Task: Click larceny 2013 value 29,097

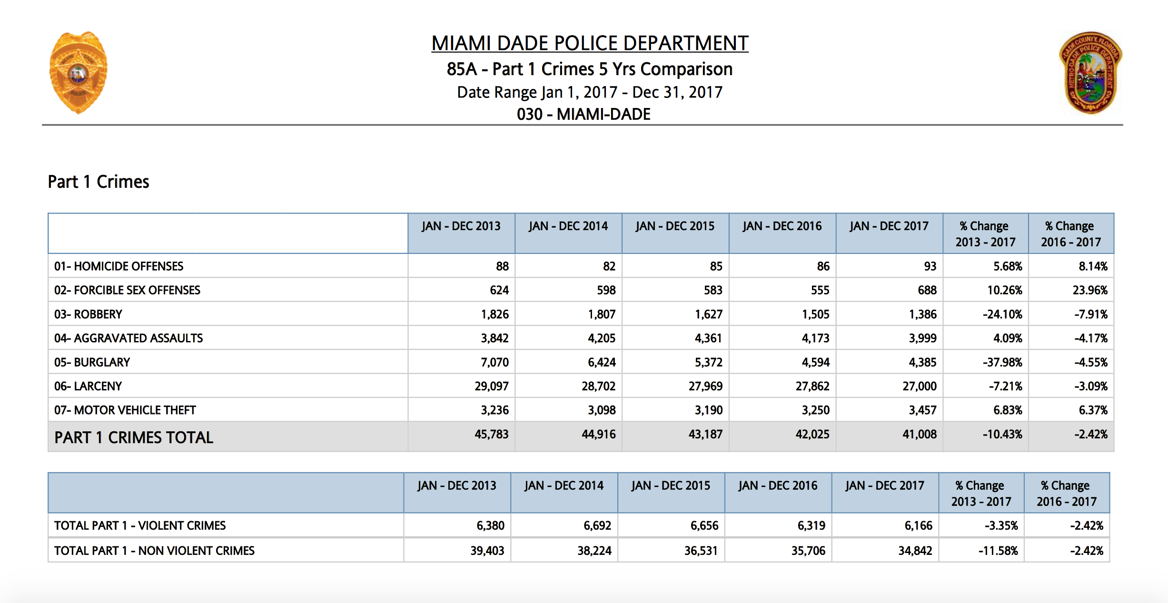Action: 492,386
